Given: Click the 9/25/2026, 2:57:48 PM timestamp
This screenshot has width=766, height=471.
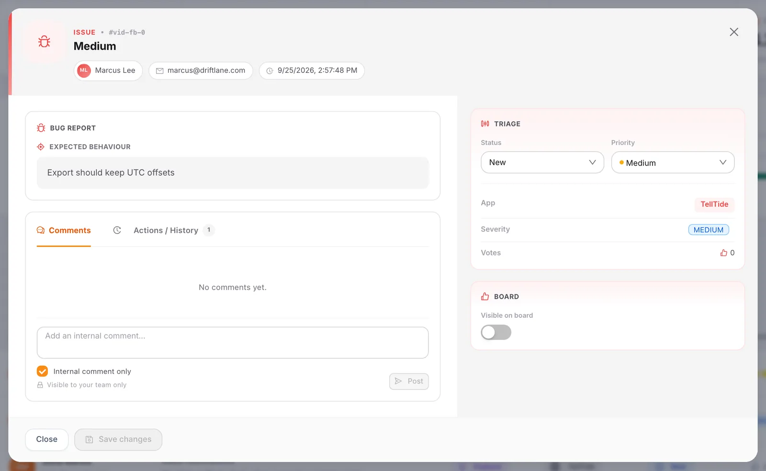Looking at the screenshot, I should [311, 71].
